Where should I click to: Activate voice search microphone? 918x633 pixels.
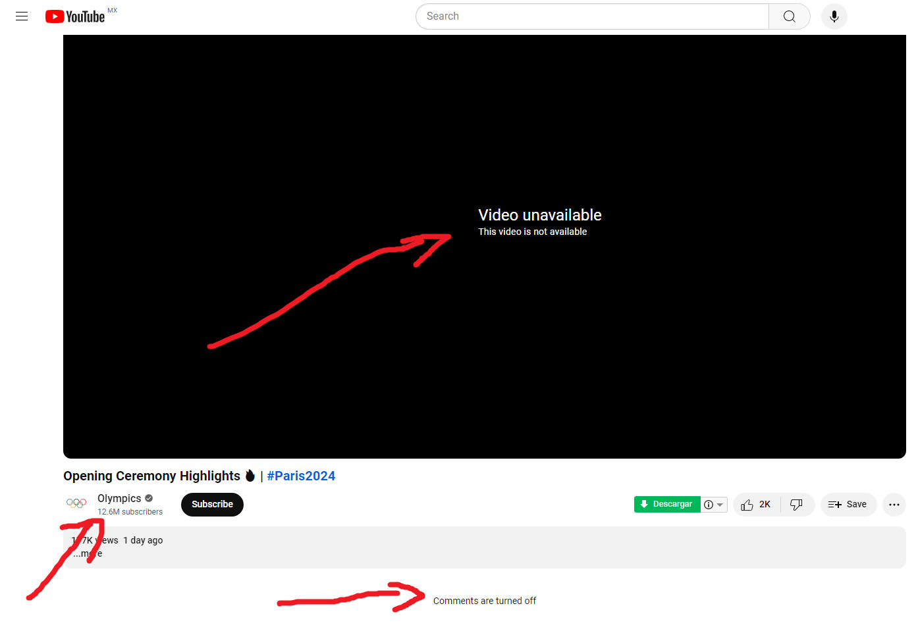(834, 16)
